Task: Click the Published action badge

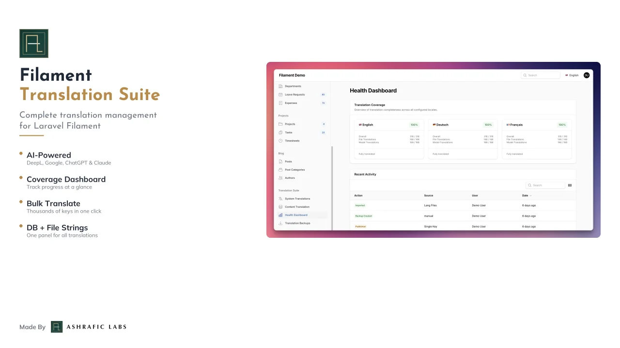Action: click(360, 226)
